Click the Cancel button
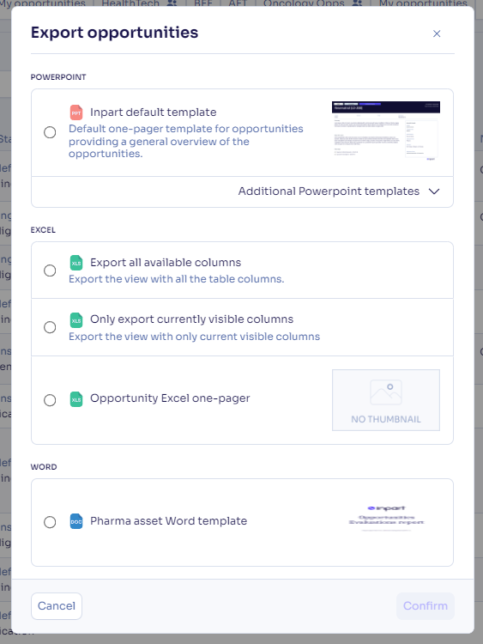Screen dimensions: 483x644 click(x=57, y=606)
